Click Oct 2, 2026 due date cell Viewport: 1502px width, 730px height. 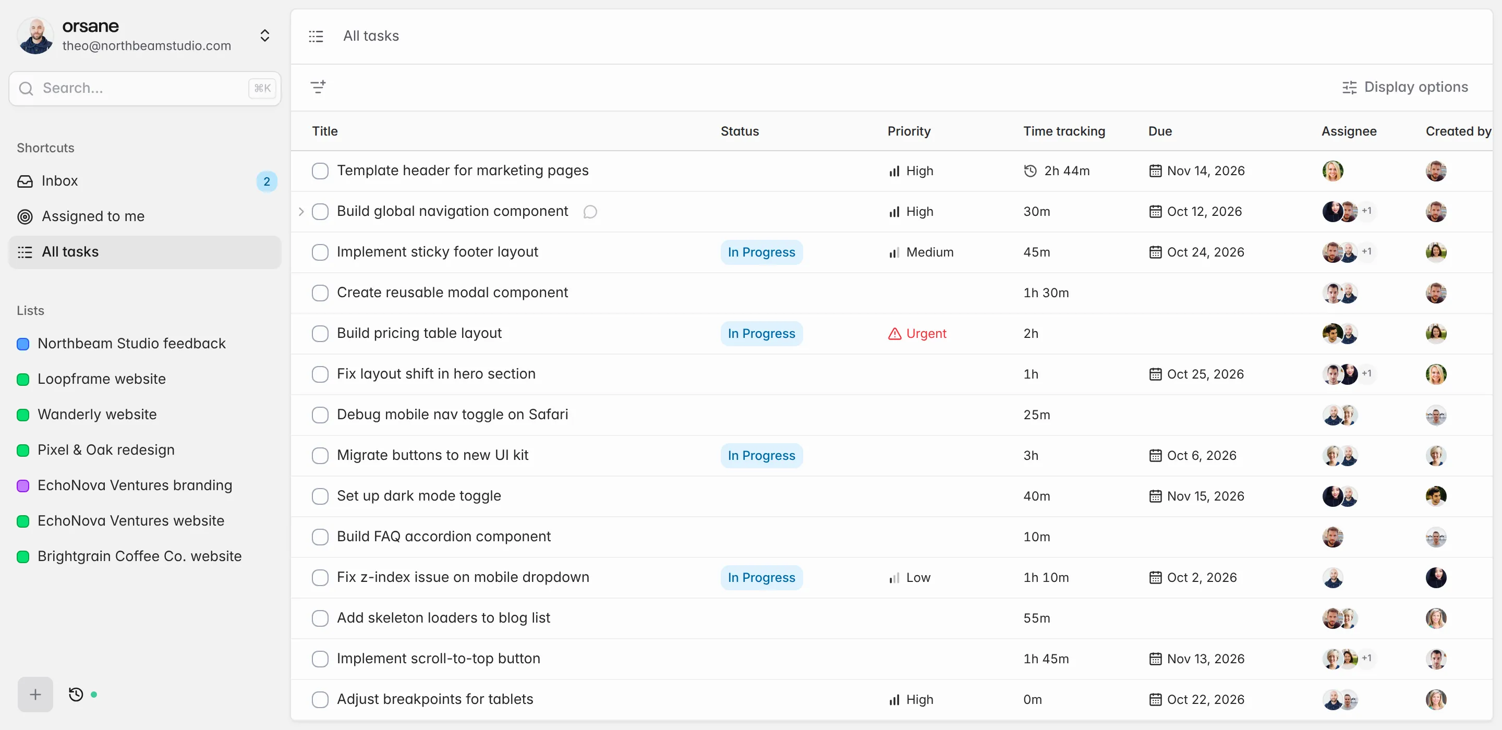1192,578
